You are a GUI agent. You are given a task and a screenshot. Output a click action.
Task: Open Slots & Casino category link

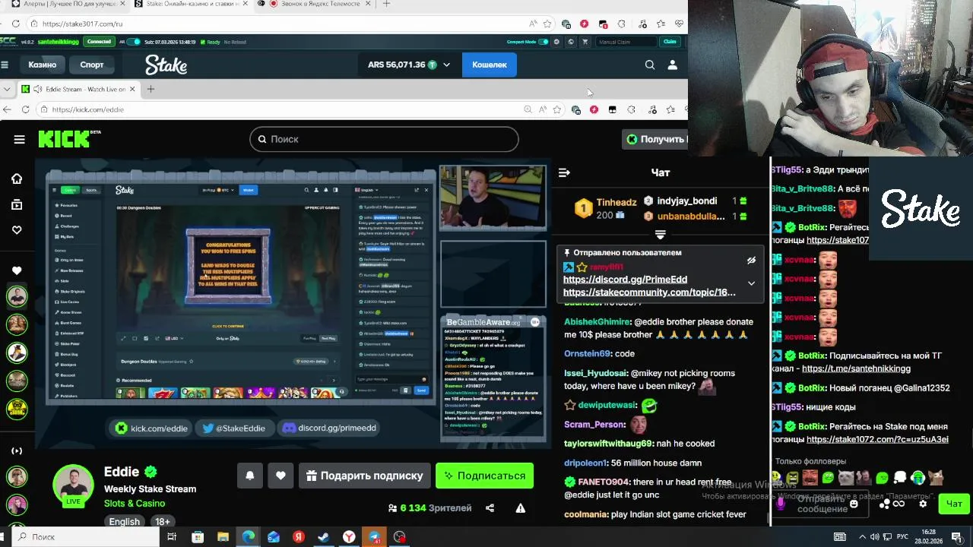pos(135,503)
